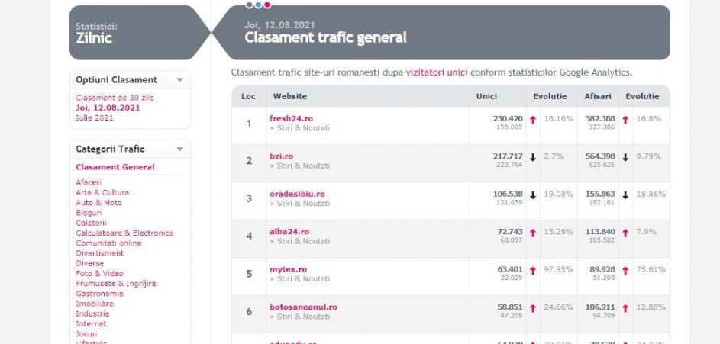Viewport: 720px width, 344px height.
Task: Click the blue dot above the header
Action: coord(258,5)
